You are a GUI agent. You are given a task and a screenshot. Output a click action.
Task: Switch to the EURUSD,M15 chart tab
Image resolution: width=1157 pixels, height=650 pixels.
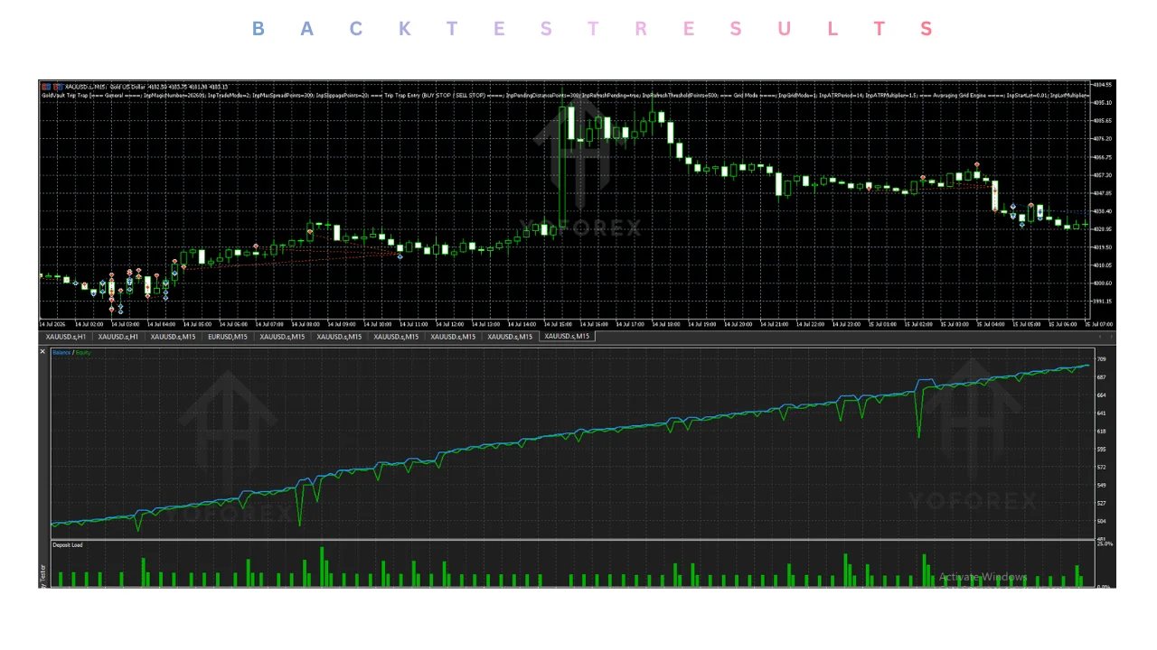coord(227,337)
